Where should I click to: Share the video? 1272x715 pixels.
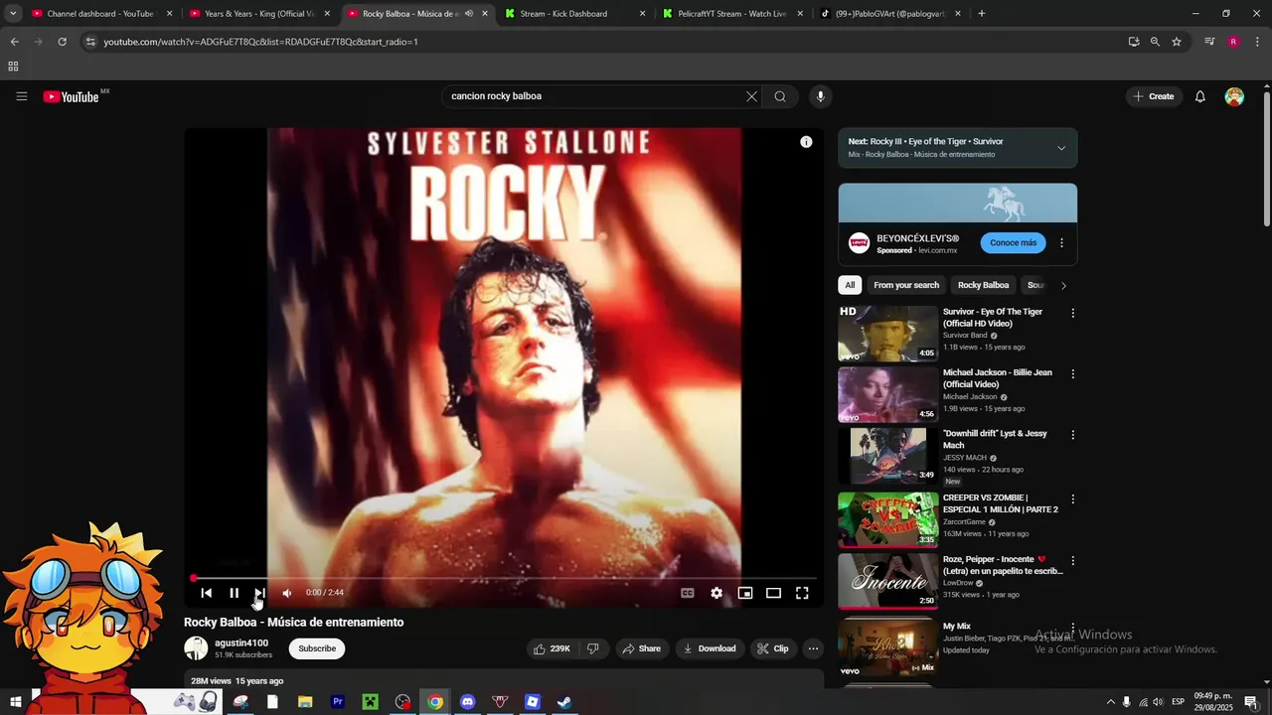tap(641, 648)
